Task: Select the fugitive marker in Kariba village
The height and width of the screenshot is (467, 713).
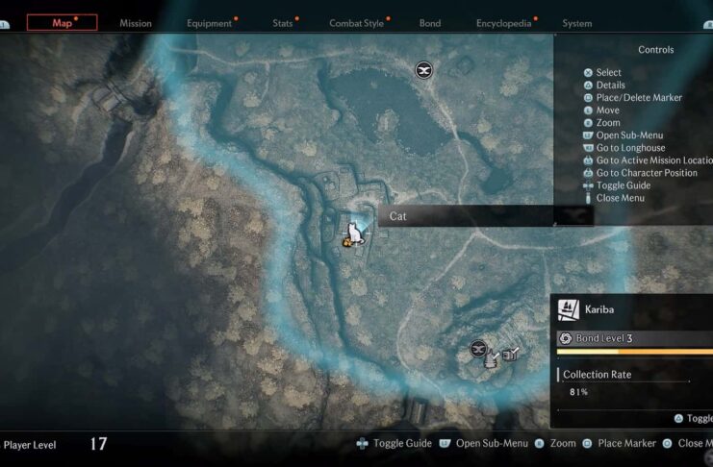Action: coord(477,349)
